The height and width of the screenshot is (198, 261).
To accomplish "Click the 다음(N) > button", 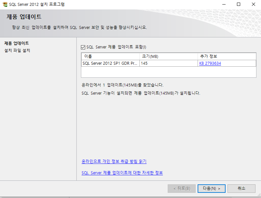I will click(211, 189).
